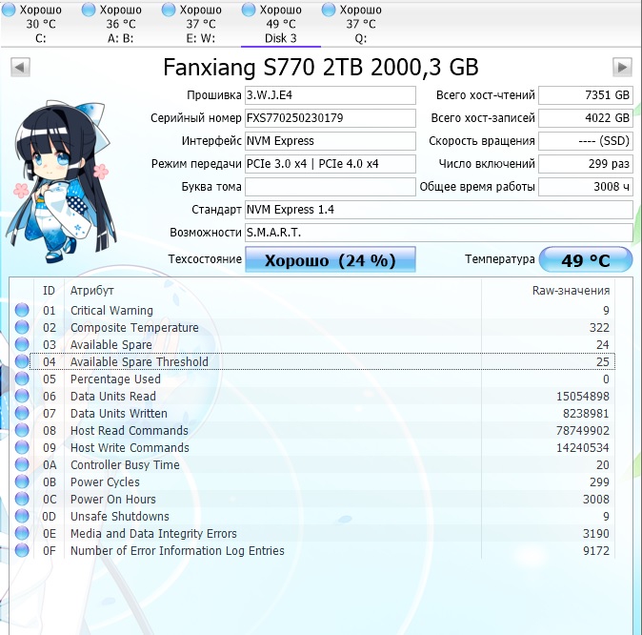Click the firmware field 3.W.J.E4

(331, 95)
